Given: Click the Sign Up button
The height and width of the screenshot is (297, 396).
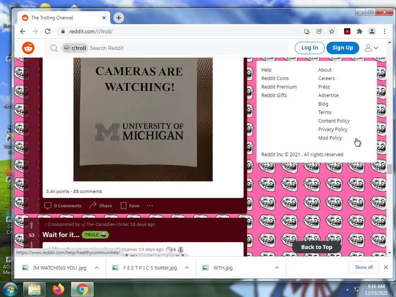Looking at the screenshot, I should (x=343, y=48).
